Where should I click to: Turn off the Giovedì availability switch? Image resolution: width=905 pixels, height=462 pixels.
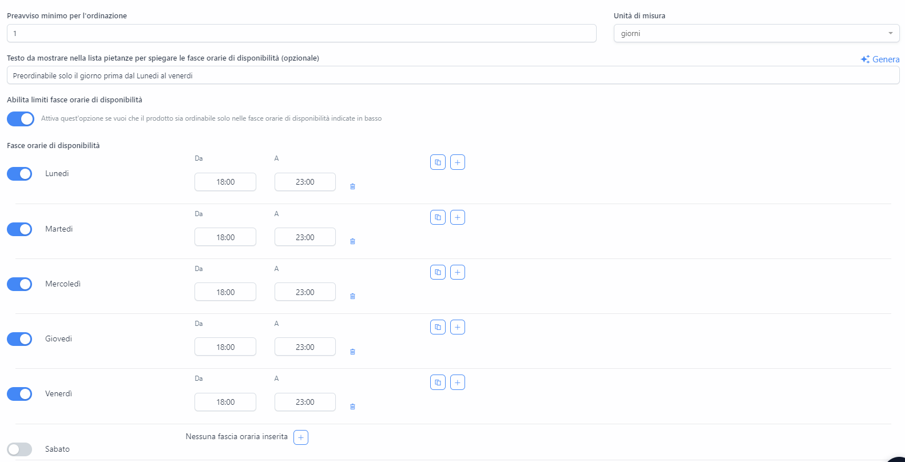(19, 339)
